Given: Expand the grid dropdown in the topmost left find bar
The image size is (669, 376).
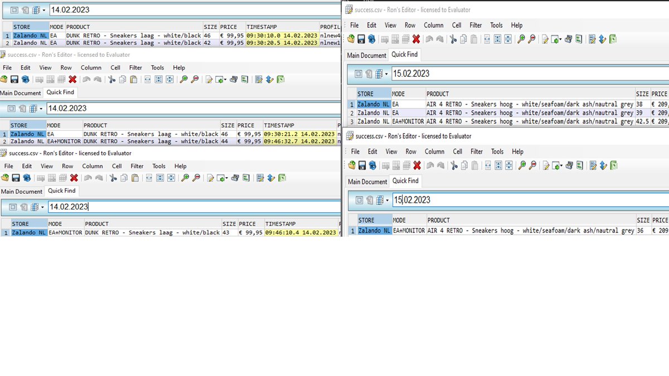Looking at the screenshot, I should tap(43, 10).
